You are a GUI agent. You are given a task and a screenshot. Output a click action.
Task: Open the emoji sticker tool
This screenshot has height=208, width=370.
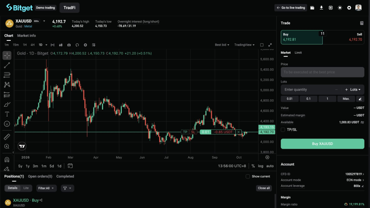tap(7, 124)
